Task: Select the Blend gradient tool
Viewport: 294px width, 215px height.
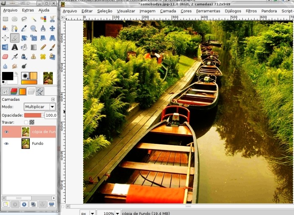Action: coord(34,47)
